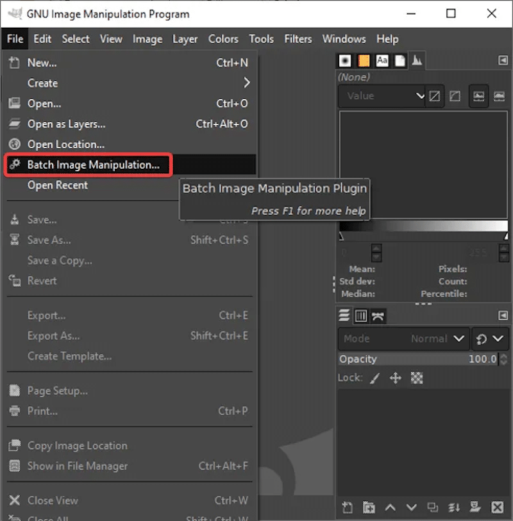This screenshot has height=521, width=513.
Task: Choose Copy Image Location
Action: (130, 445)
